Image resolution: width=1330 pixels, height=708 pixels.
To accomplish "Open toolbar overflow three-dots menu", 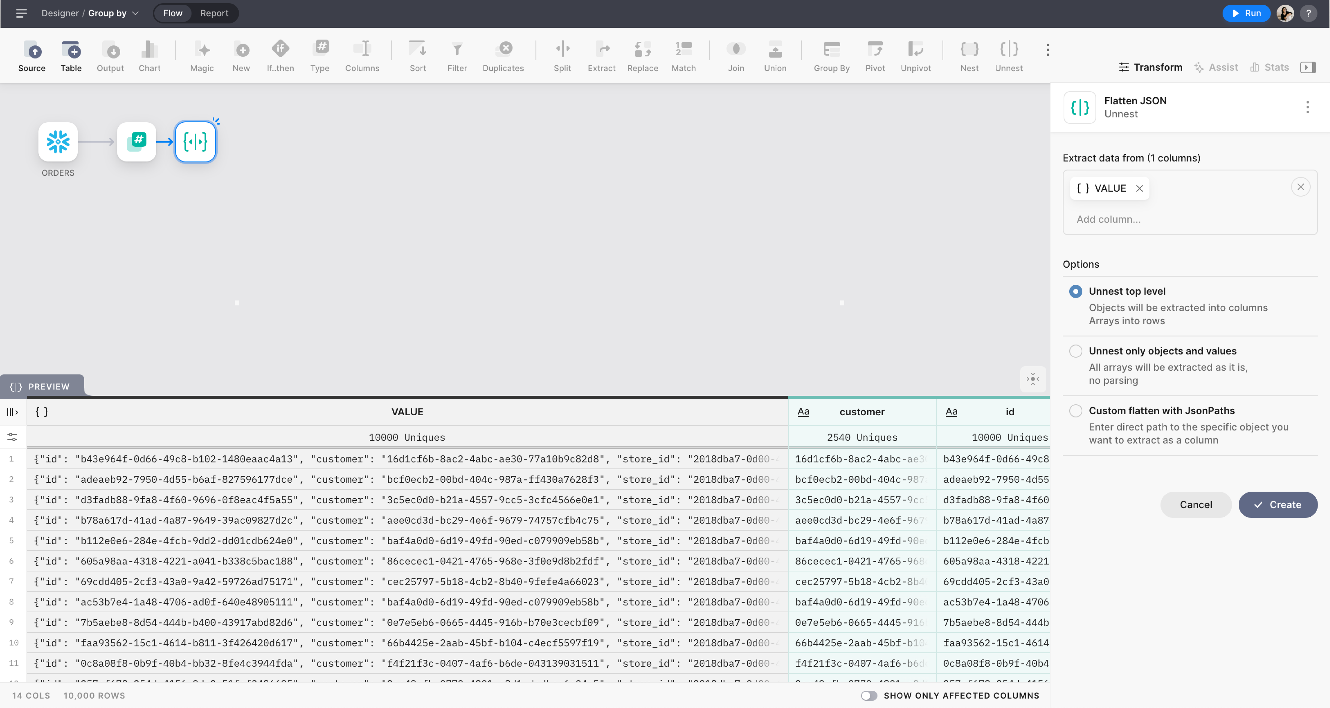I will 1047,50.
